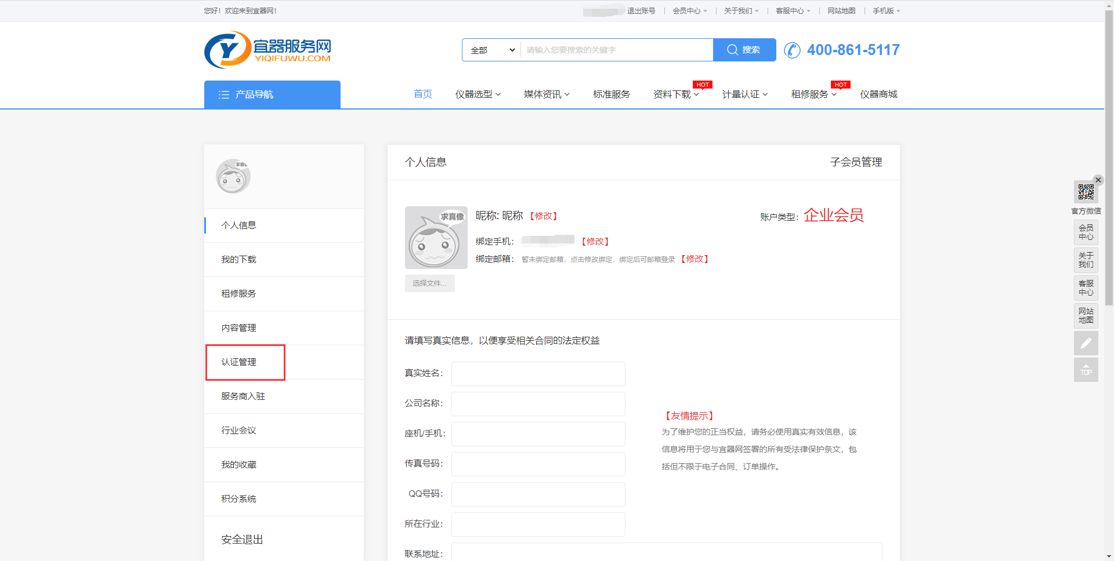Click 修改 next to 昵称
The image size is (1114, 561).
(x=544, y=216)
